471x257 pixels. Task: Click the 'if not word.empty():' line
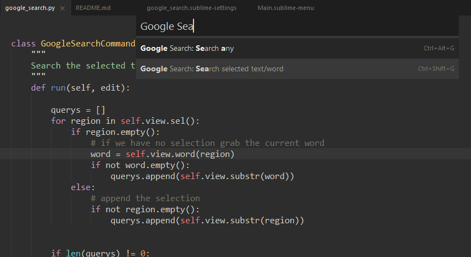140,165
